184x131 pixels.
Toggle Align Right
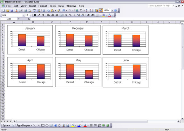click(x=57, y=15)
